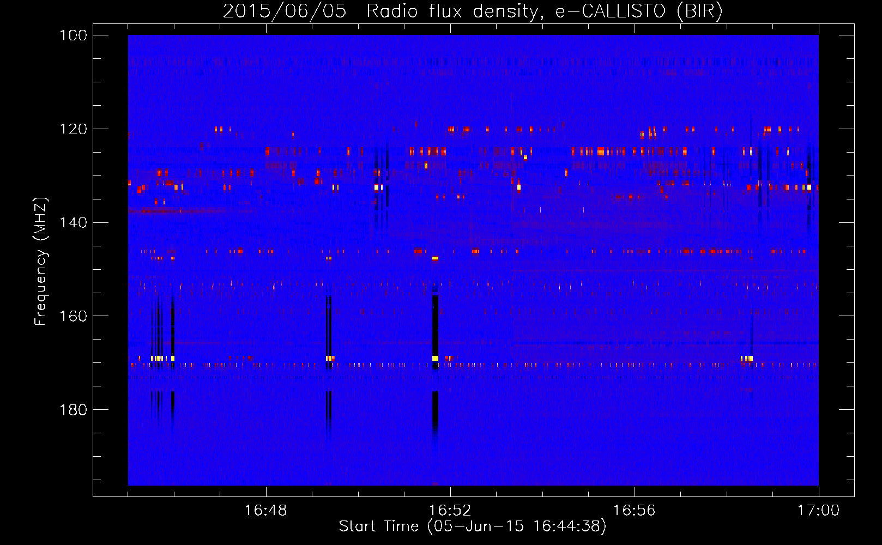882x545 pixels.
Task: Click the 16:48 time tick label
Action: (266, 511)
